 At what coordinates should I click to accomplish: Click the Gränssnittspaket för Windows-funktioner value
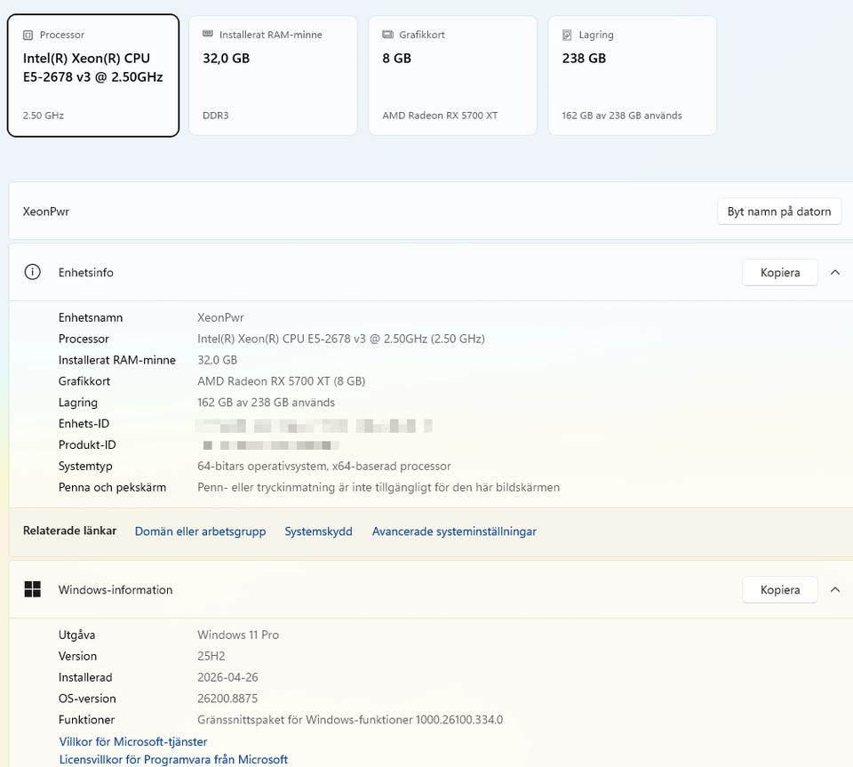pyautogui.click(x=350, y=720)
